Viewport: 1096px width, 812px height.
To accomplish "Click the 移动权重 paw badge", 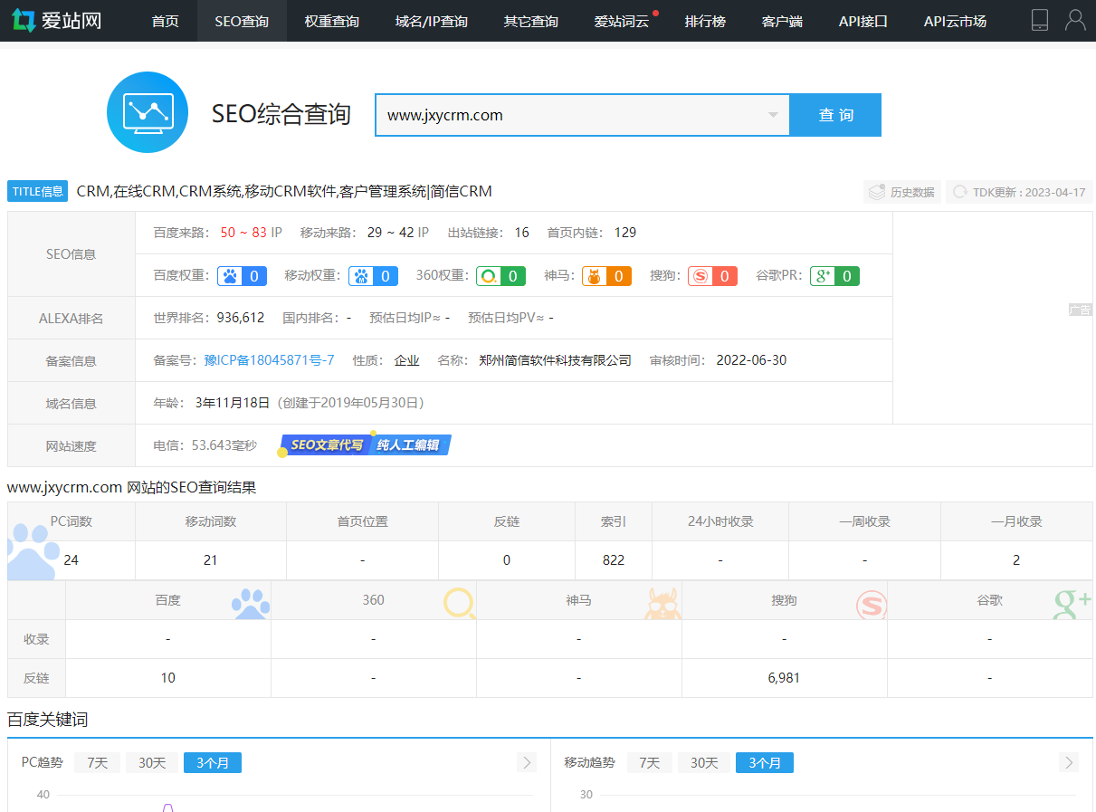I will pos(373,276).
